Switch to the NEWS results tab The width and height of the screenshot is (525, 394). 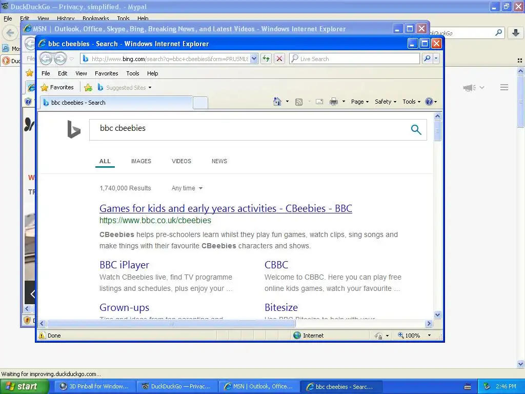219,161
